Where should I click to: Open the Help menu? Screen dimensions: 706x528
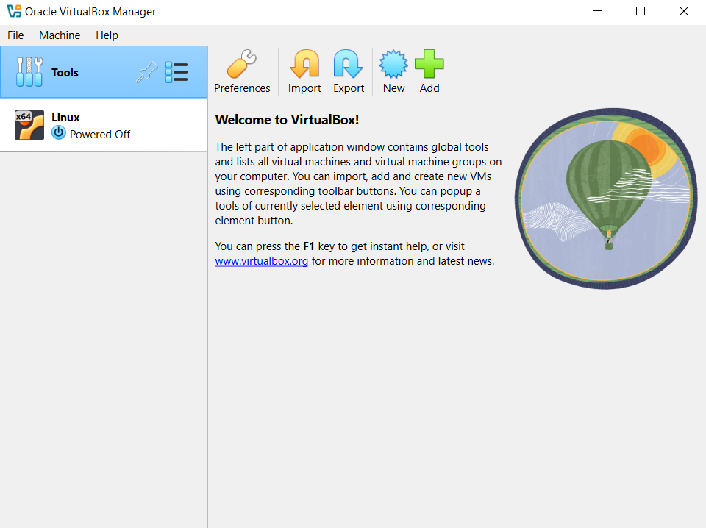click(x=107, y=35)
